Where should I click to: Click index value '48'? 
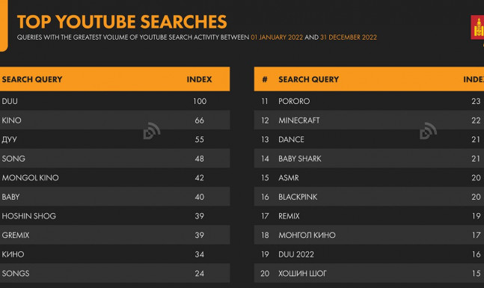click(200, 159)
